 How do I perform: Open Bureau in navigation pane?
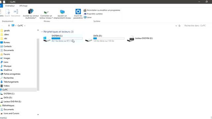click(7, 42)
